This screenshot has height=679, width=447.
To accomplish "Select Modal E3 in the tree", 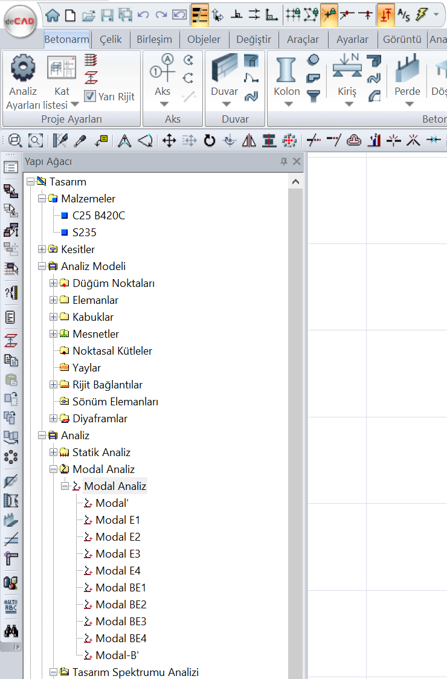I will click(x=118, y=554).
